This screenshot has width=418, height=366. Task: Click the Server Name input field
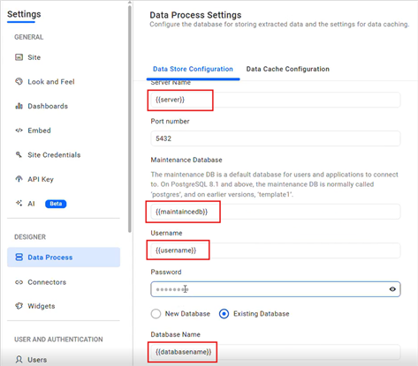click(x=276, y=100)
